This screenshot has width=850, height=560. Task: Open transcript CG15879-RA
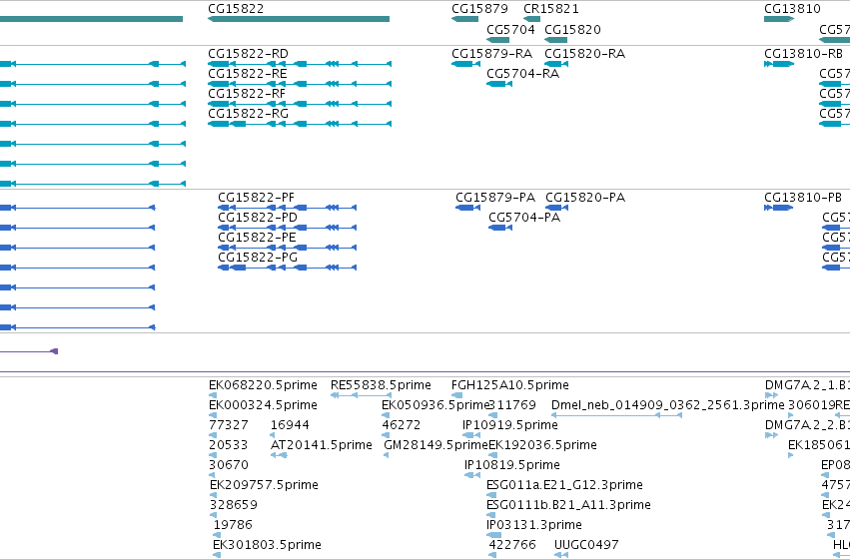click(492, 54)
